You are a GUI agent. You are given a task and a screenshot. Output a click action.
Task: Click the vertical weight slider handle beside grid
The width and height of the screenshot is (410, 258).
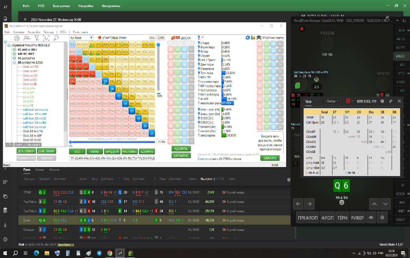click(158, 44)
